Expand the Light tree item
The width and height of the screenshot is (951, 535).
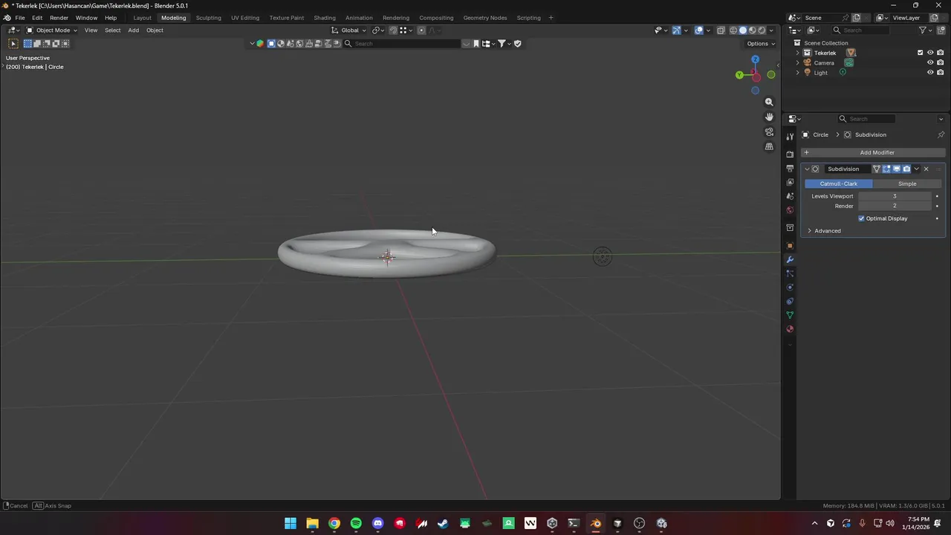(798, 72)
